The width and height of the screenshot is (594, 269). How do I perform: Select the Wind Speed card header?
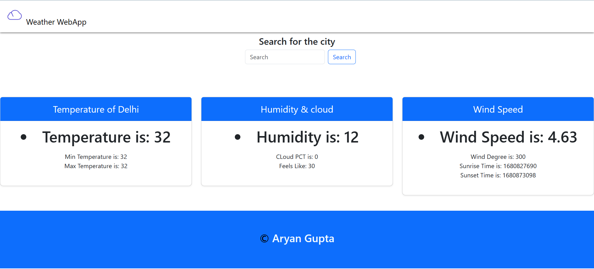(497, 109)
